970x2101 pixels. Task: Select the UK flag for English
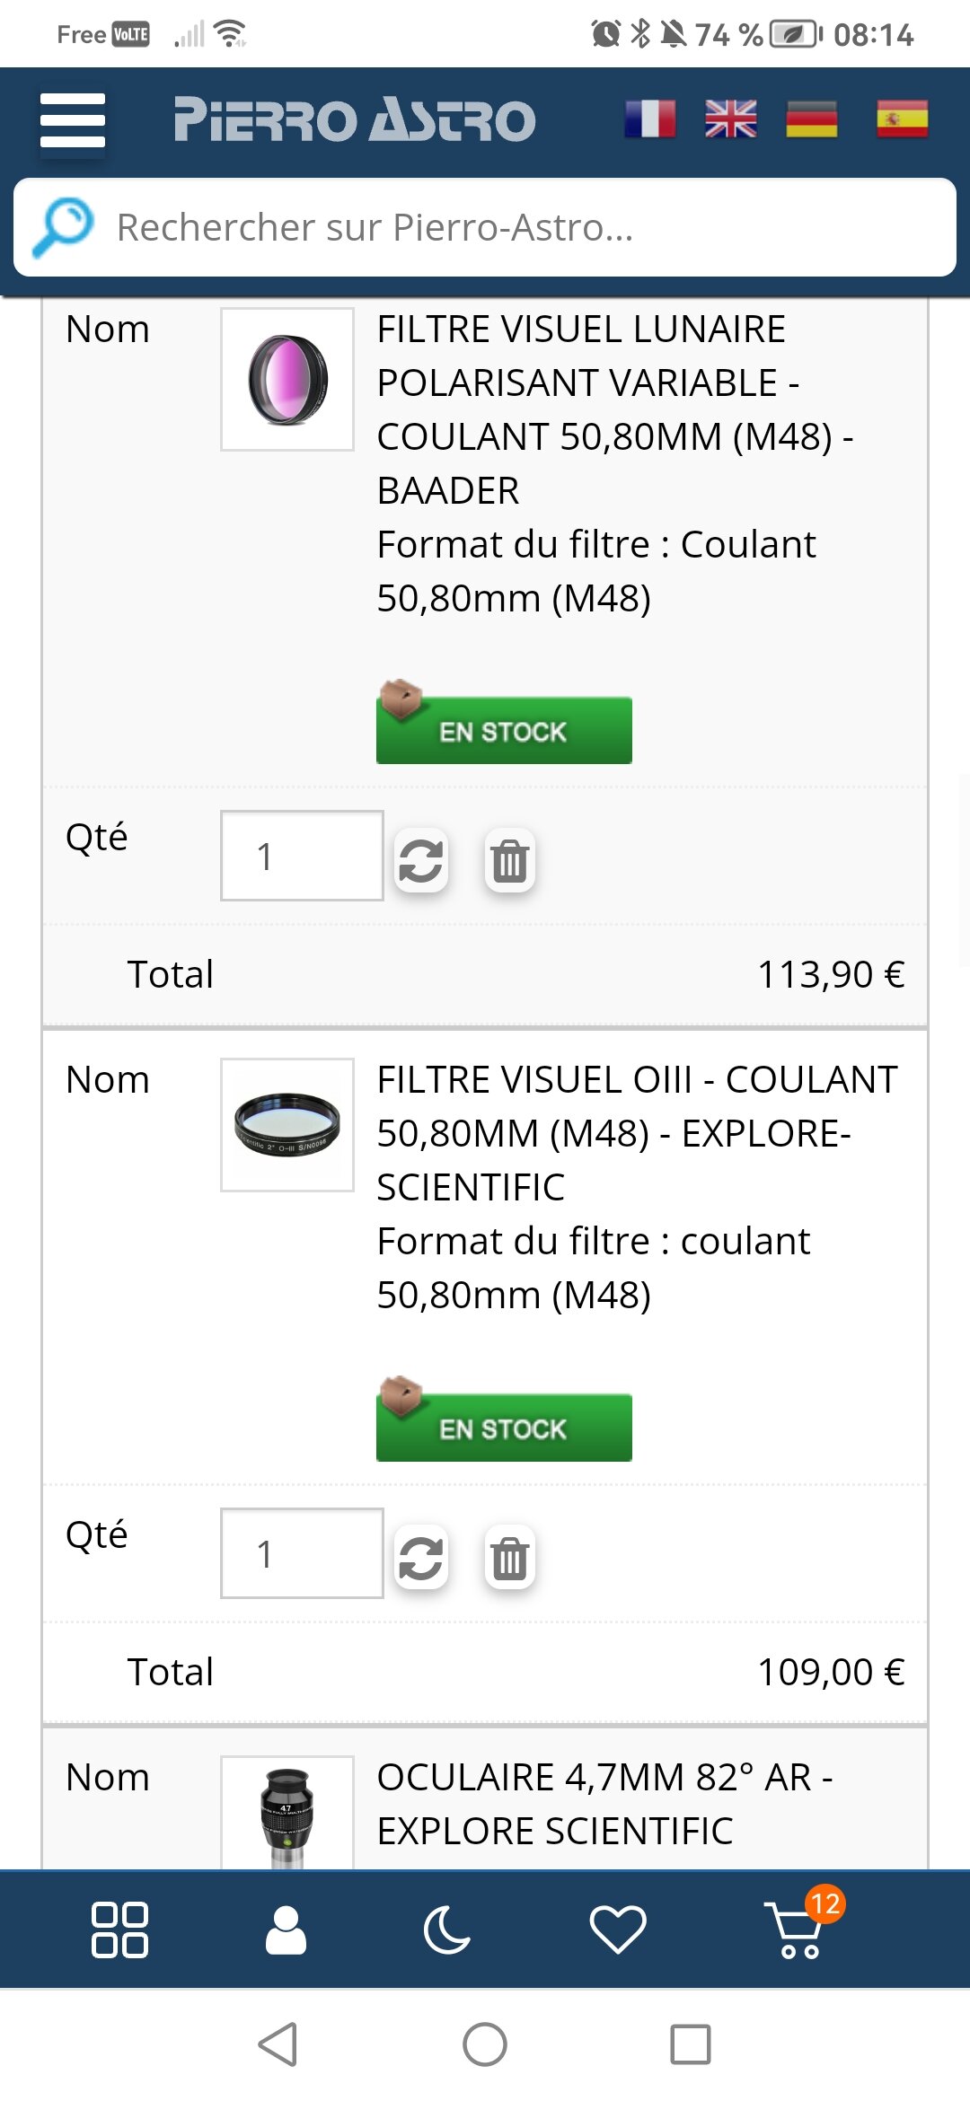pyautogui.click(x=731, y=119)
